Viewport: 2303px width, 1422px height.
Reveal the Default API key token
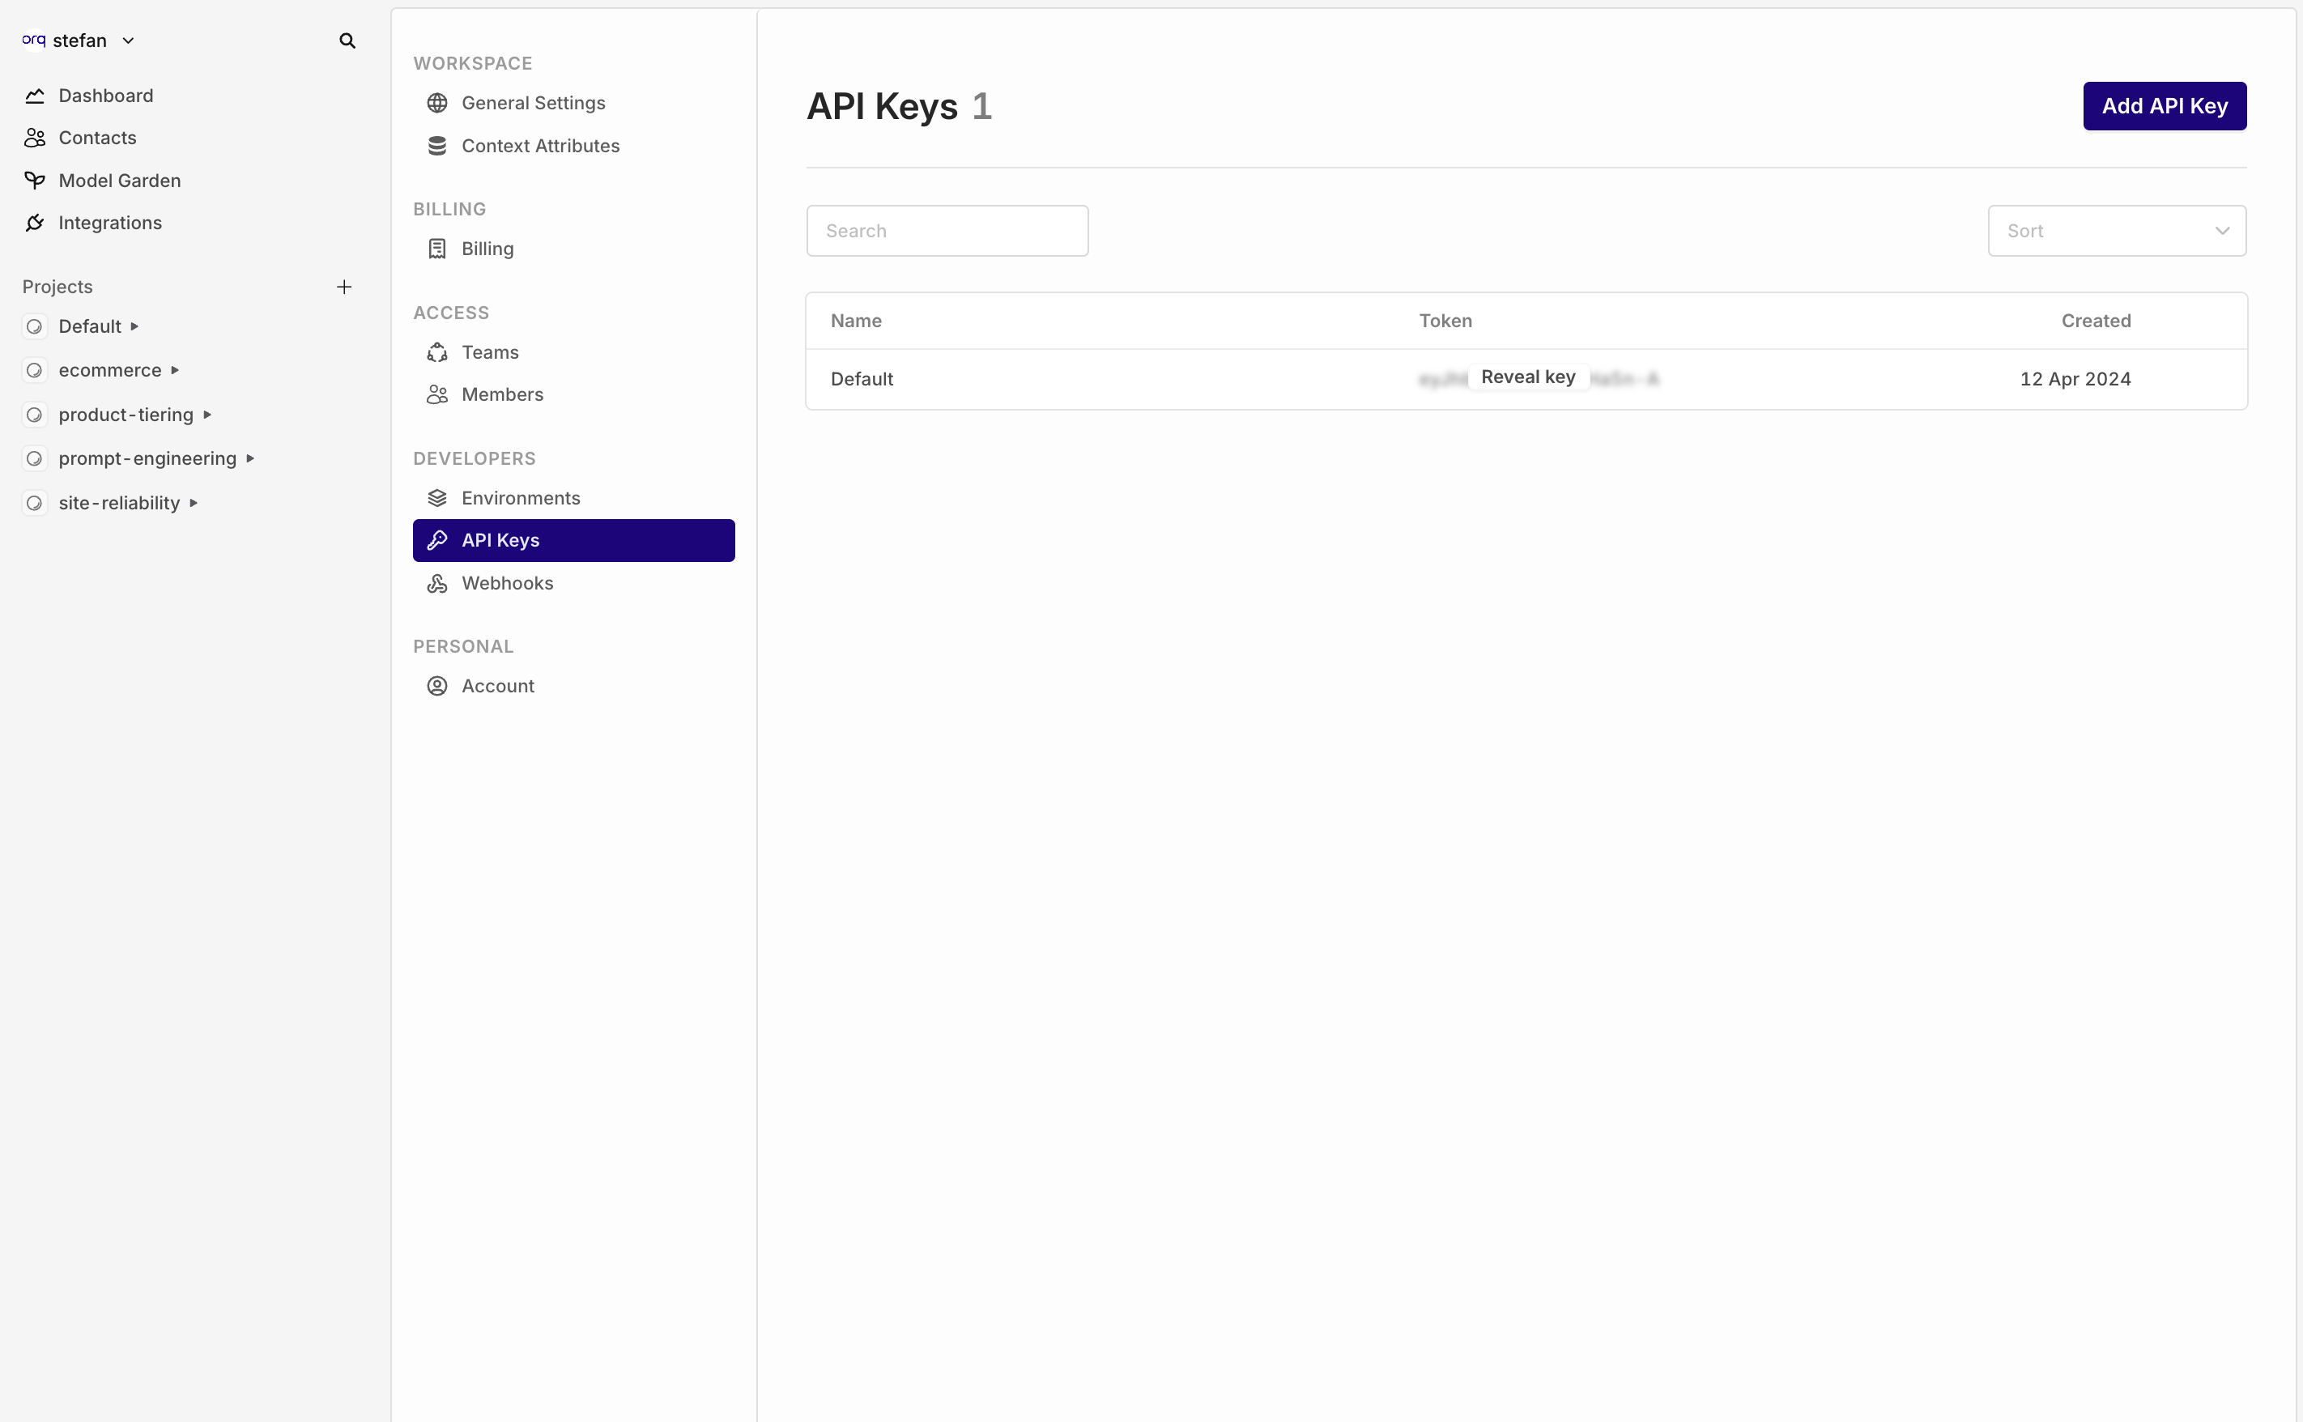pos(1526,377)
